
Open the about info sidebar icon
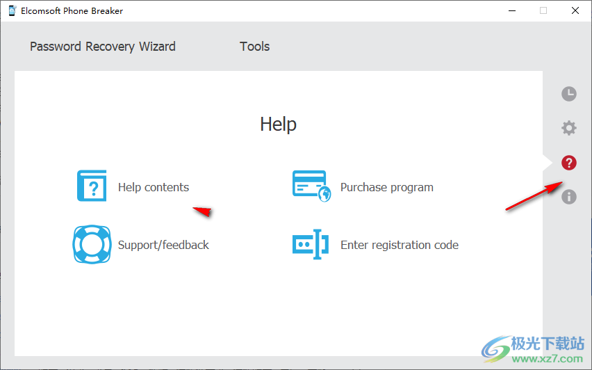pyautogui.click(x=568, y=197)
